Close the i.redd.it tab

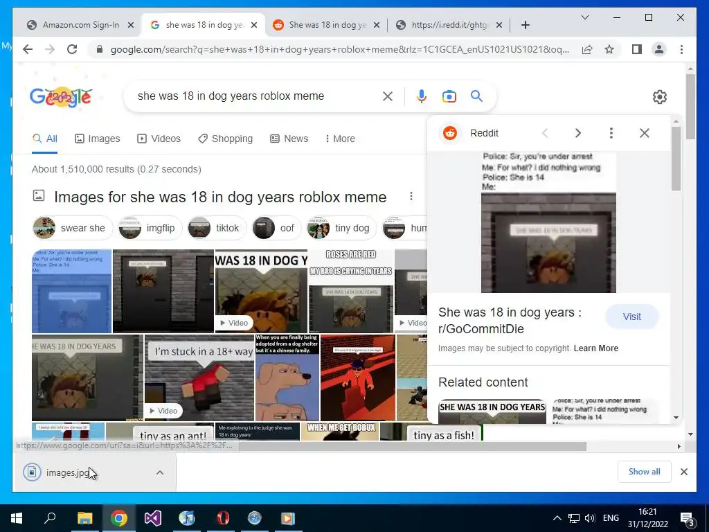point(499,25)
